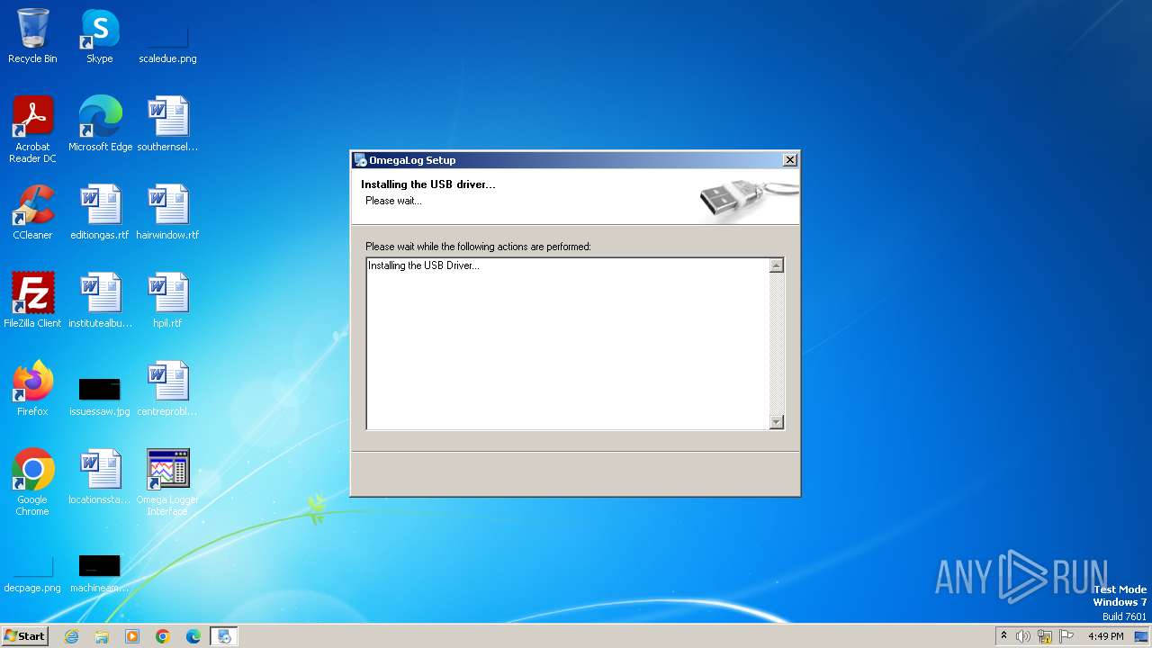The image size is (1152, 648).
Task: Open Chrome from the taskbar
Action: [x=163, y=636]
